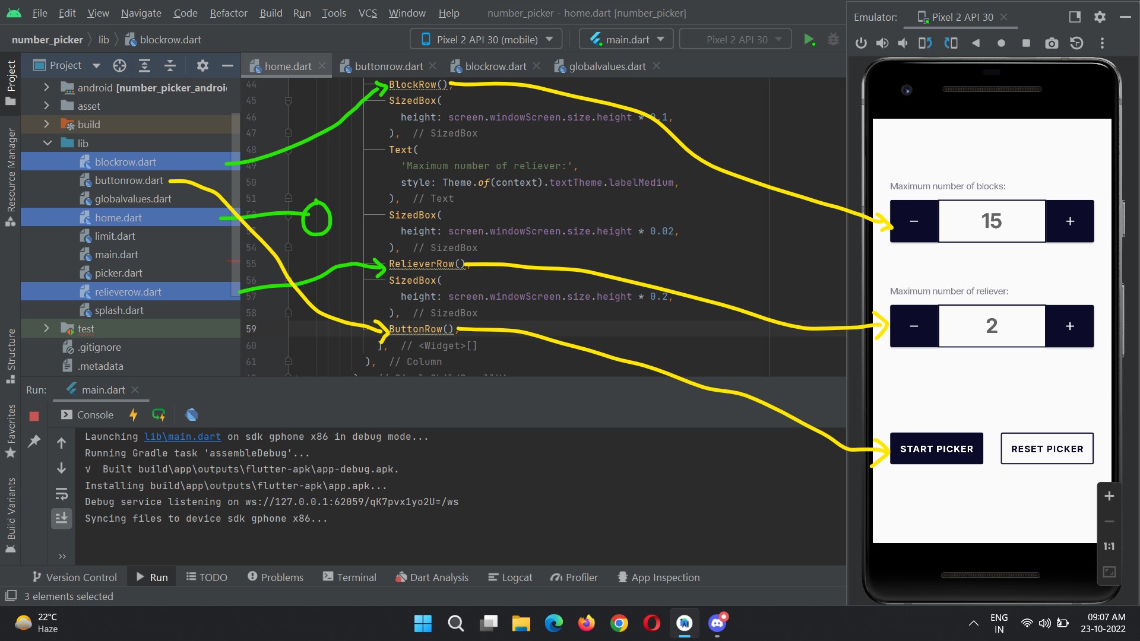The height and width of the screenshot is (641, 1140).
Task: Open the device selector Pixel 2 API 30 (mobile)
Action: (486, 39)
